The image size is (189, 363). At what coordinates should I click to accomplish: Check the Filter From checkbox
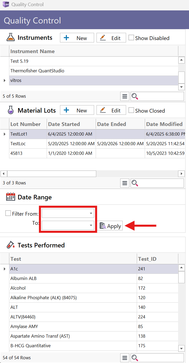pos(8,214)
